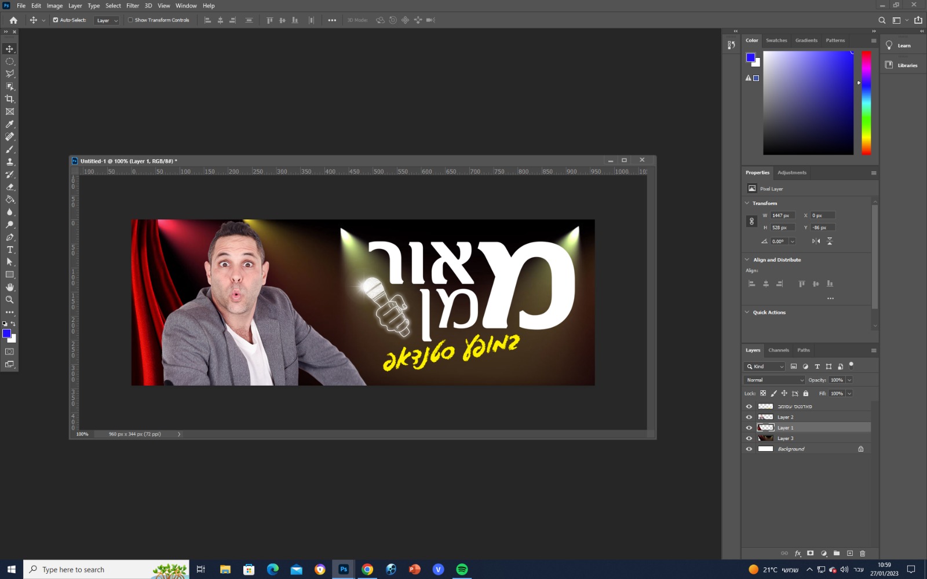Switch to the Channels tab

pos(778,350)
